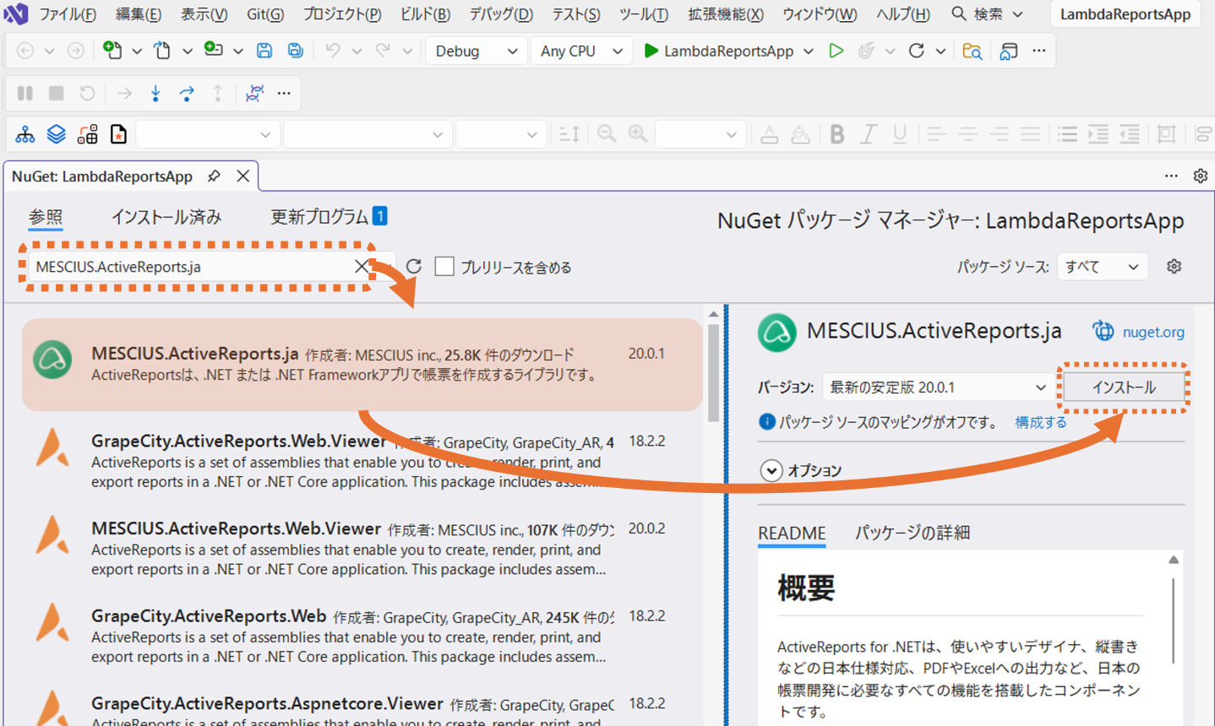
Task: Open the font name combo box in toolbar
Action: pos(367,133)
